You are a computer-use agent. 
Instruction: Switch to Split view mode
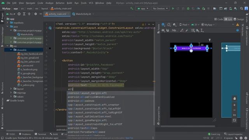pos(228,19)
